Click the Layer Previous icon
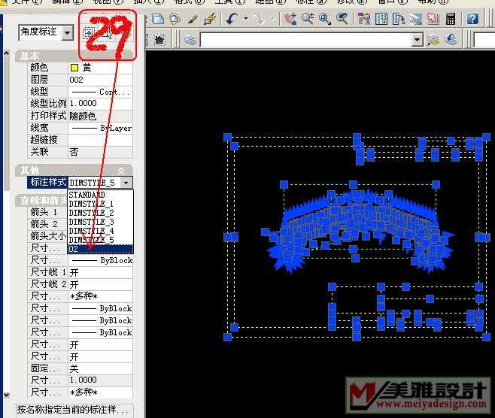 coord(451,40)
